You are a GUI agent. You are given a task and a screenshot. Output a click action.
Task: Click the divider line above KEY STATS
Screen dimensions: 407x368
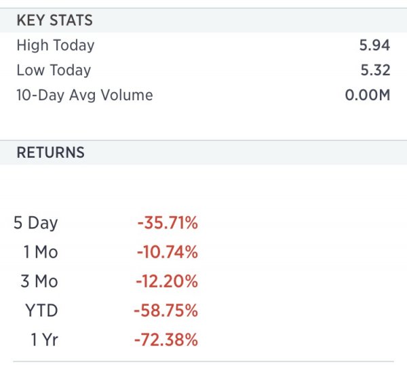(x=203, y=8)
